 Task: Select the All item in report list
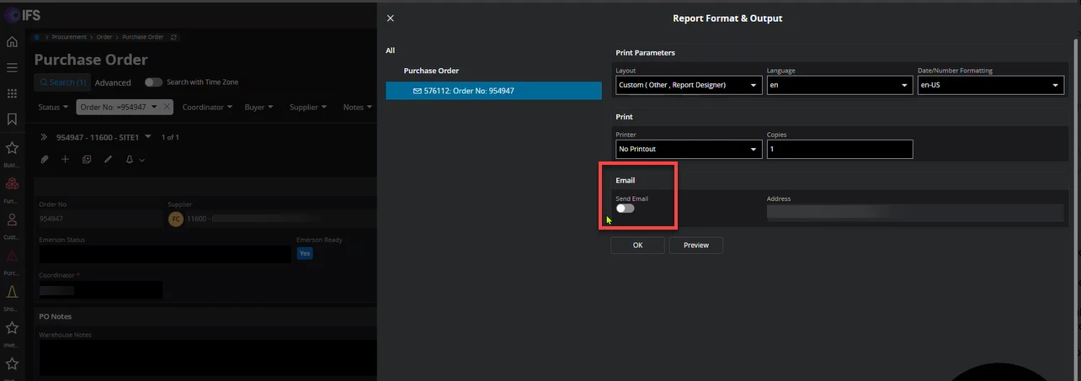pos(390,50)
